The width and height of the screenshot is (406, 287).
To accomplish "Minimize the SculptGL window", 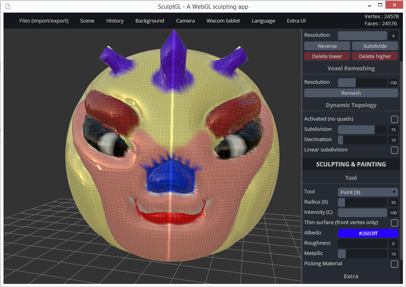I will [370, 5].
